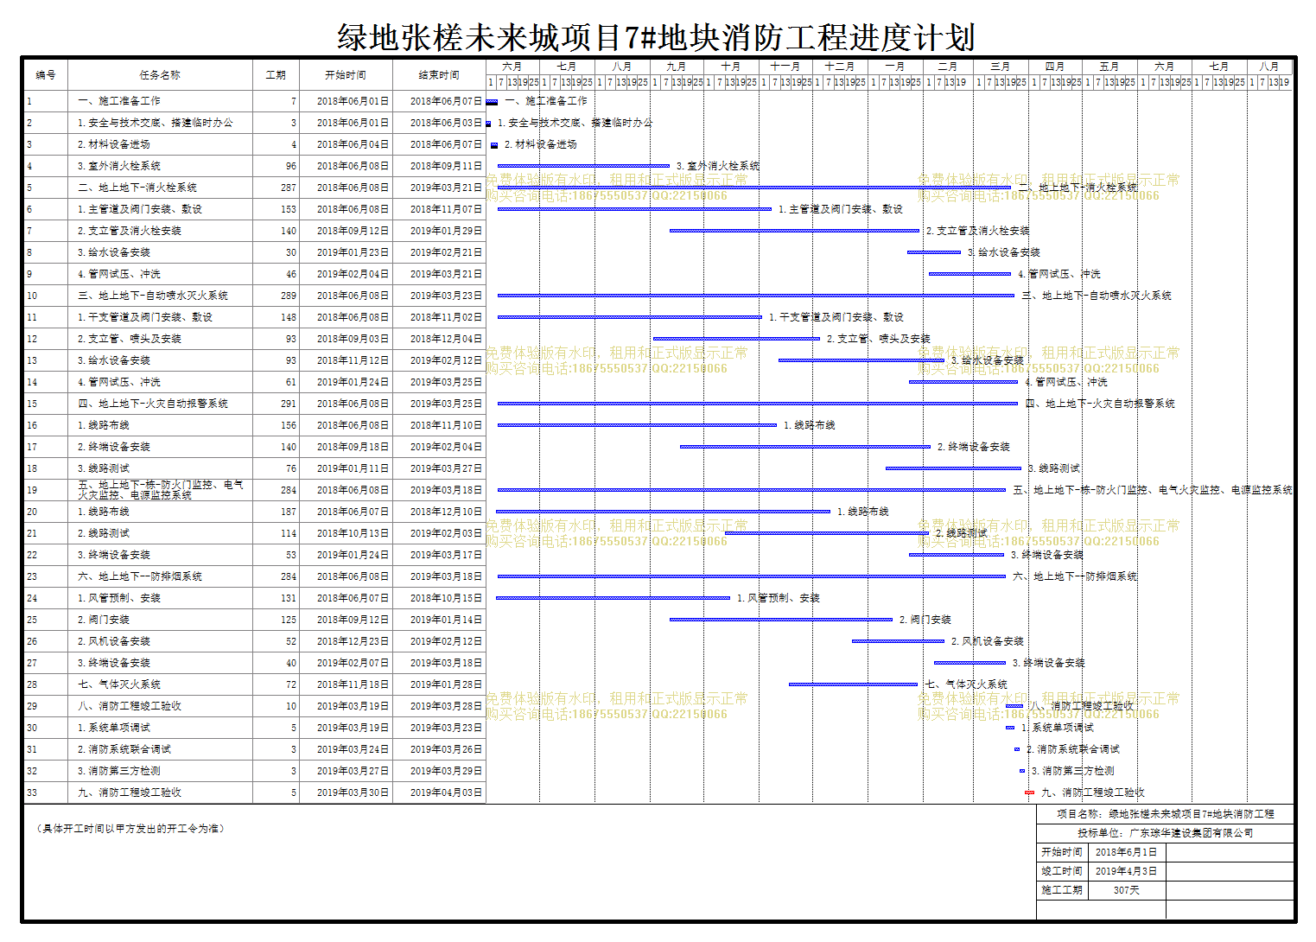Select task name 六、地上地下--防排烟系统 in row 23
The width and height of the screenshot is (1316, 942).
140,576
